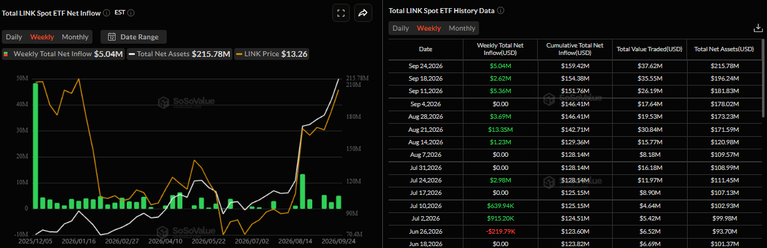Select the Sep 24,2026 row date
Image resolution: width=767 pixels, height=248 pixels.
(425, 66)
